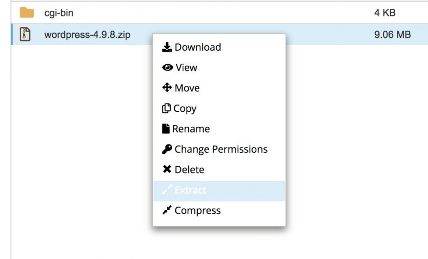Click the key icon for permissions
Viewport: 428px width, 259px height.
167,149
